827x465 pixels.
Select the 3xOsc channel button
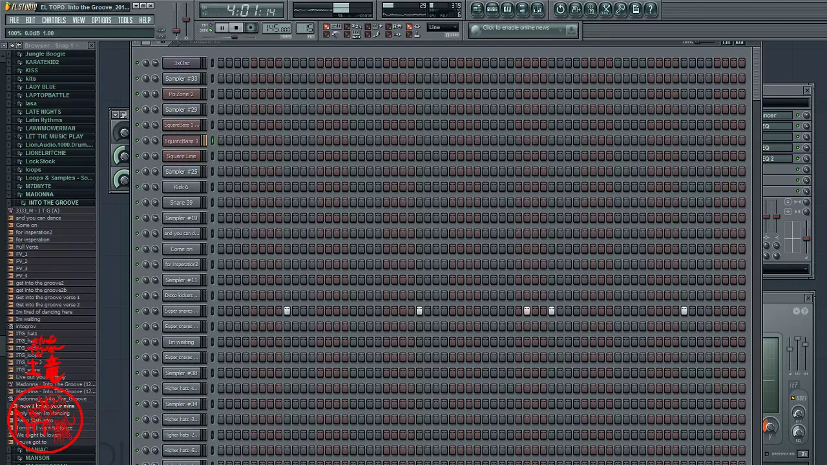[x=182, y=63]
